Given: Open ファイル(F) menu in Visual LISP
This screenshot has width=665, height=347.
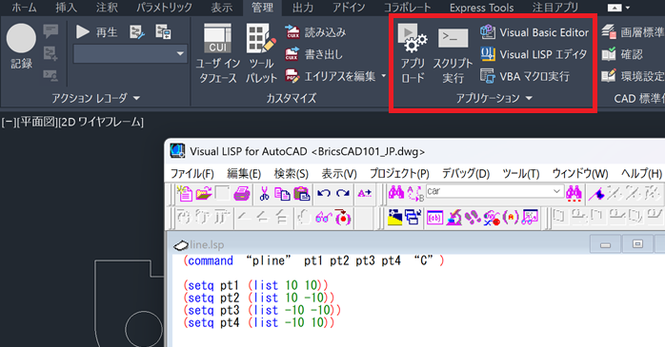Looking at the screenshot, I should 192,173.
